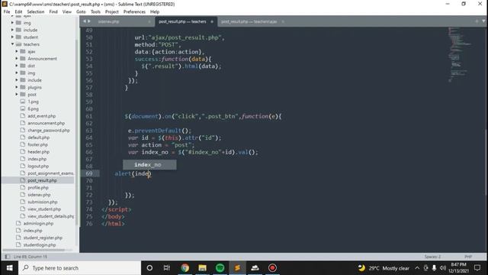The height and width of the screenshot is (275, 488).
Task: Open the View menu
Action: tap(67, 11)
